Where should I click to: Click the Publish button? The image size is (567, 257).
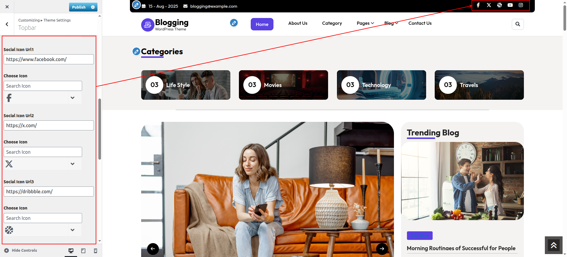point(79,7)
